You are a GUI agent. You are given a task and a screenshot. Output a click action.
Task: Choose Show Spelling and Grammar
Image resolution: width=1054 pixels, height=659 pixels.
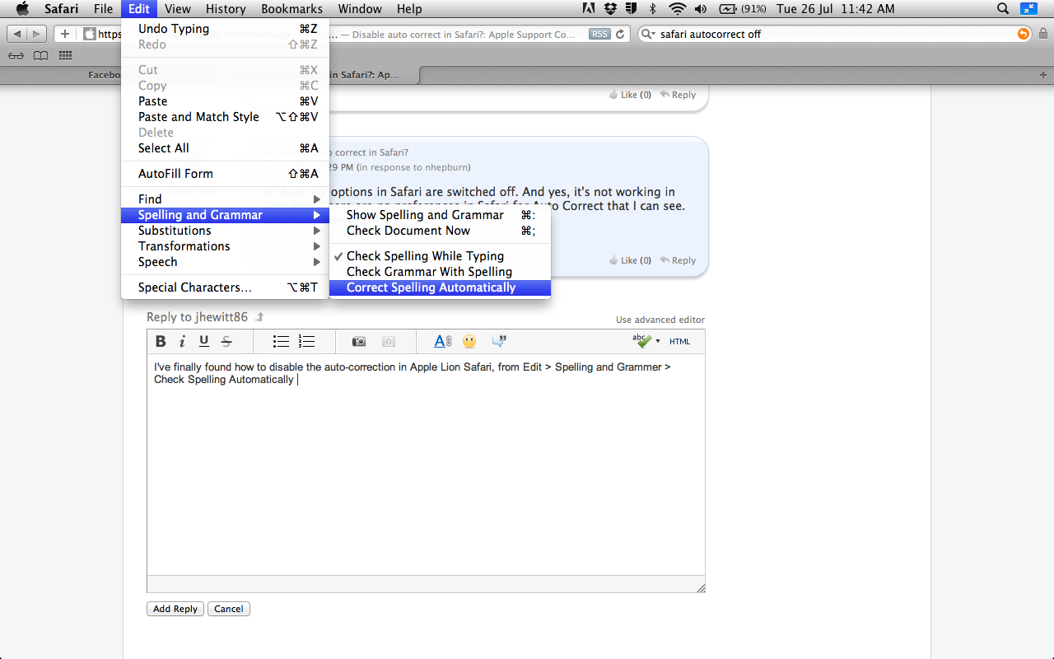[424, 215]
